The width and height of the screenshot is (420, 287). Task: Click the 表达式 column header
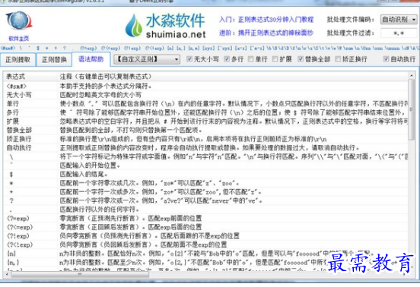coord(30,77)
